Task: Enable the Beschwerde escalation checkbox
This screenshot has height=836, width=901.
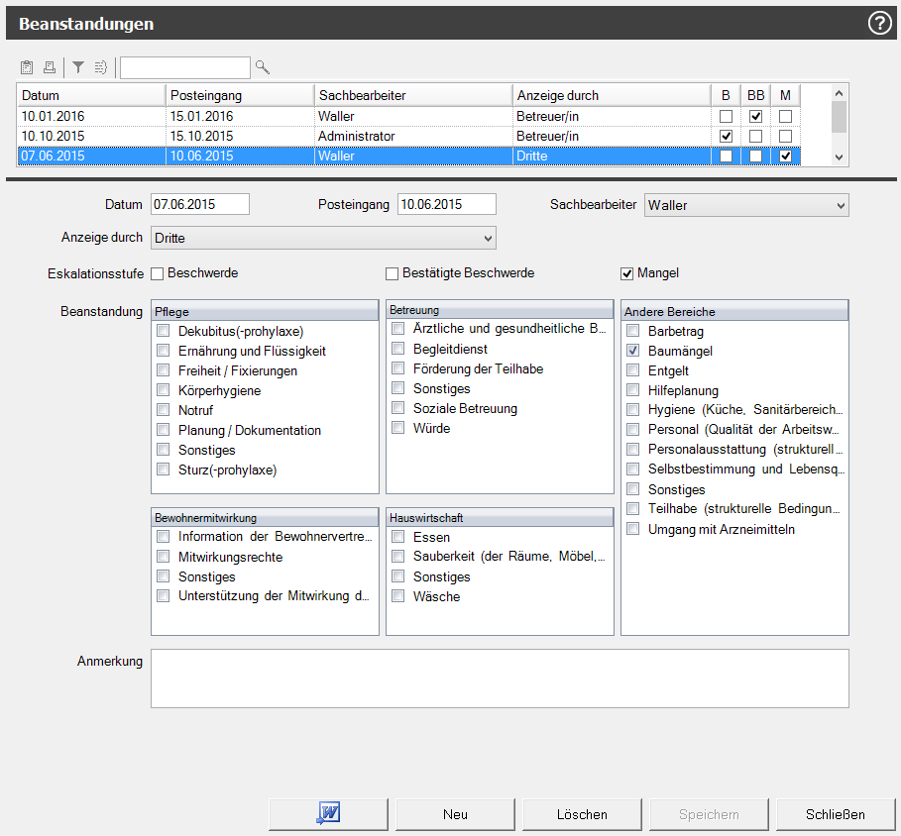Action: point(158,273)
